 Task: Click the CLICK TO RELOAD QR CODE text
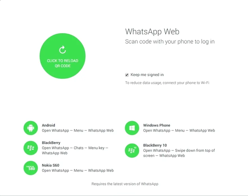[x=62, y=63]
